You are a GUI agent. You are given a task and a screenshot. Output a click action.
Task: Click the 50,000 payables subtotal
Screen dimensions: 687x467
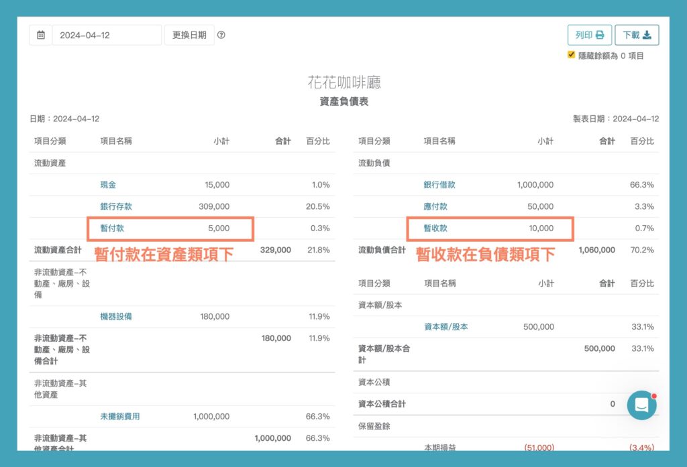pyautogui.click(x=541, y=206)
